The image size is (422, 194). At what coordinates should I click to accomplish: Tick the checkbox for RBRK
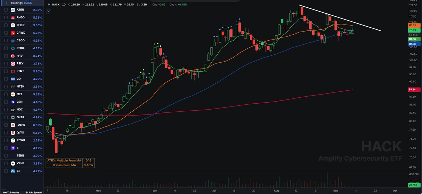[6, 48]
